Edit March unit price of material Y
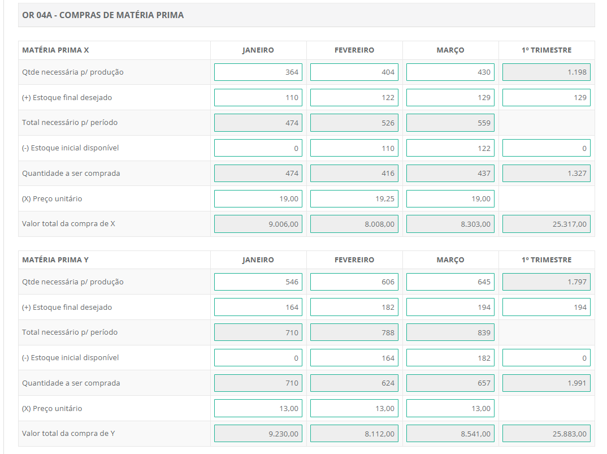This screenshot has width=607, height=454. [450, 408]
